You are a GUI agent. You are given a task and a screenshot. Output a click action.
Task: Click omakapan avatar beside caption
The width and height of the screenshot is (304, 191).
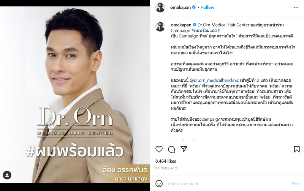point(160,26)
